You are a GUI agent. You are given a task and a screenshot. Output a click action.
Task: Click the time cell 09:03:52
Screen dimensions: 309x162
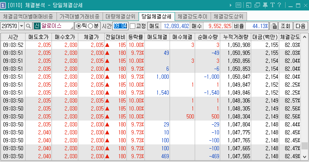(x=13, y=45)
